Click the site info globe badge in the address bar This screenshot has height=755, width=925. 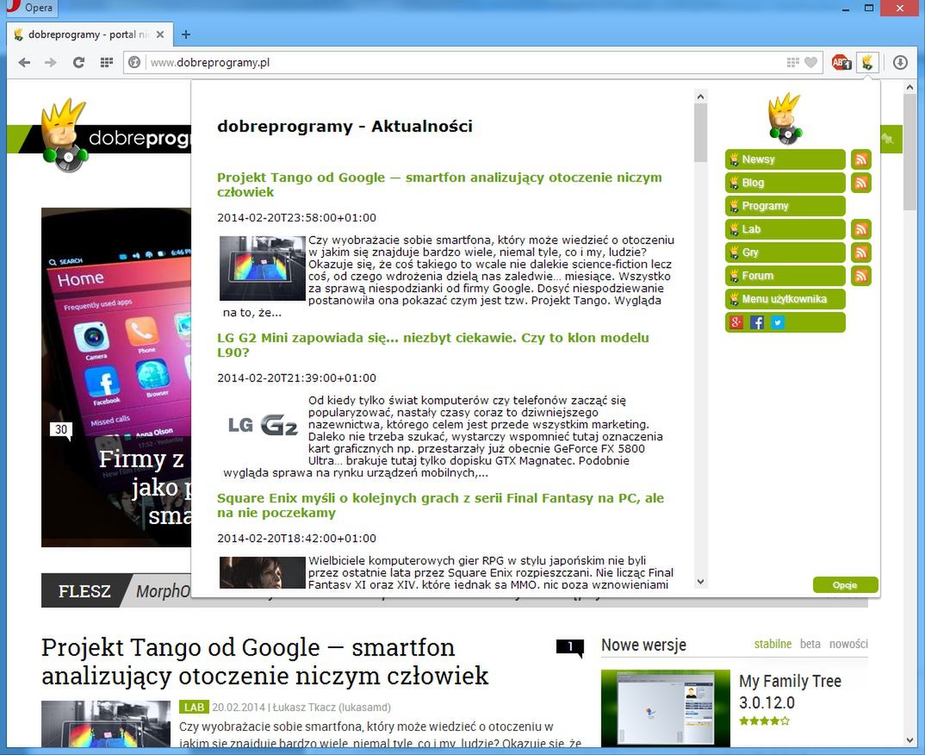coord(134,62)
